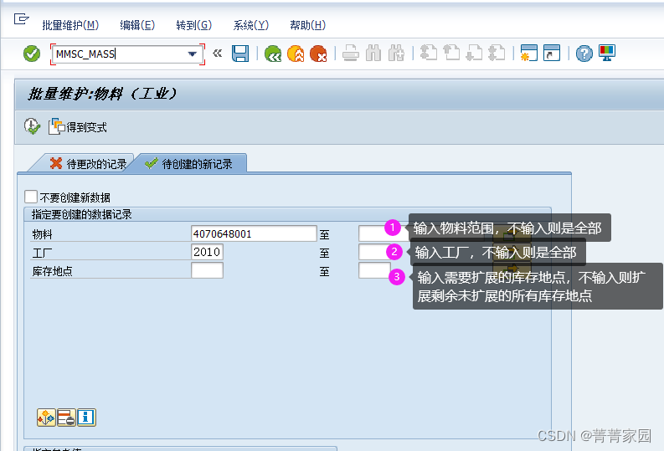Click the Find binoculars icon
The image size is (664, 451).
tap(373, 54)
